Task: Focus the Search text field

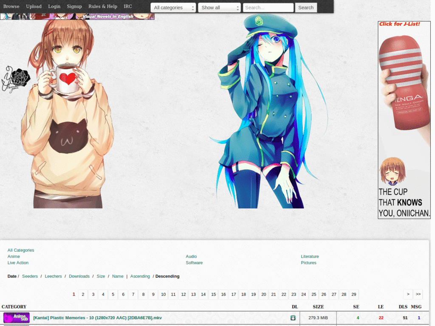Action: [x=268, y=8]
